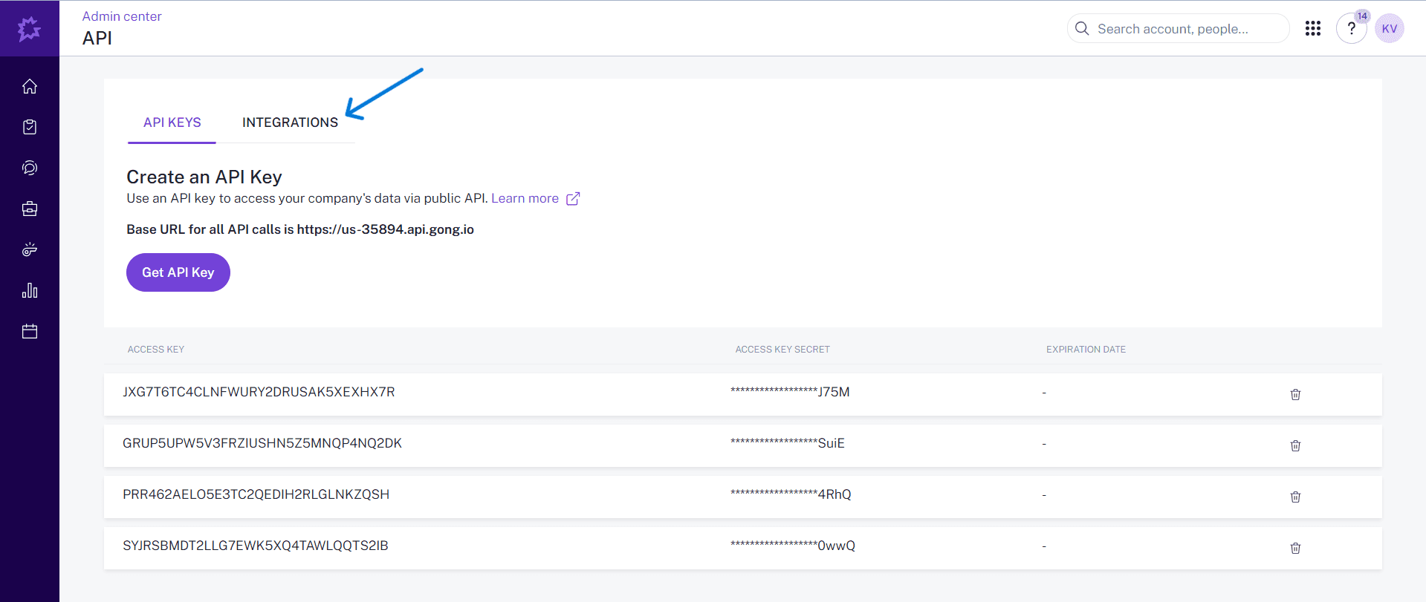Image resolution: width=1426 pixels, height=602 pixels.
Task: Open the help question mark icon
Action: pos(1351,29)
